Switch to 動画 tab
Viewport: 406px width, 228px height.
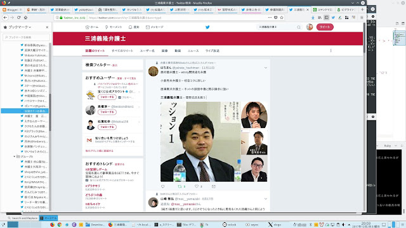tap(178, 51)
